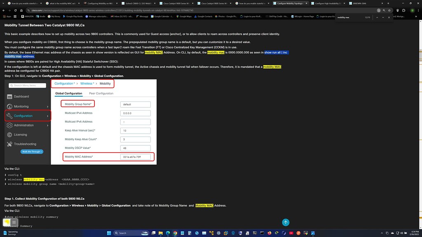422x237 pixels.
Task: Open the Google Maps bookmark
Action: (185, 16)
